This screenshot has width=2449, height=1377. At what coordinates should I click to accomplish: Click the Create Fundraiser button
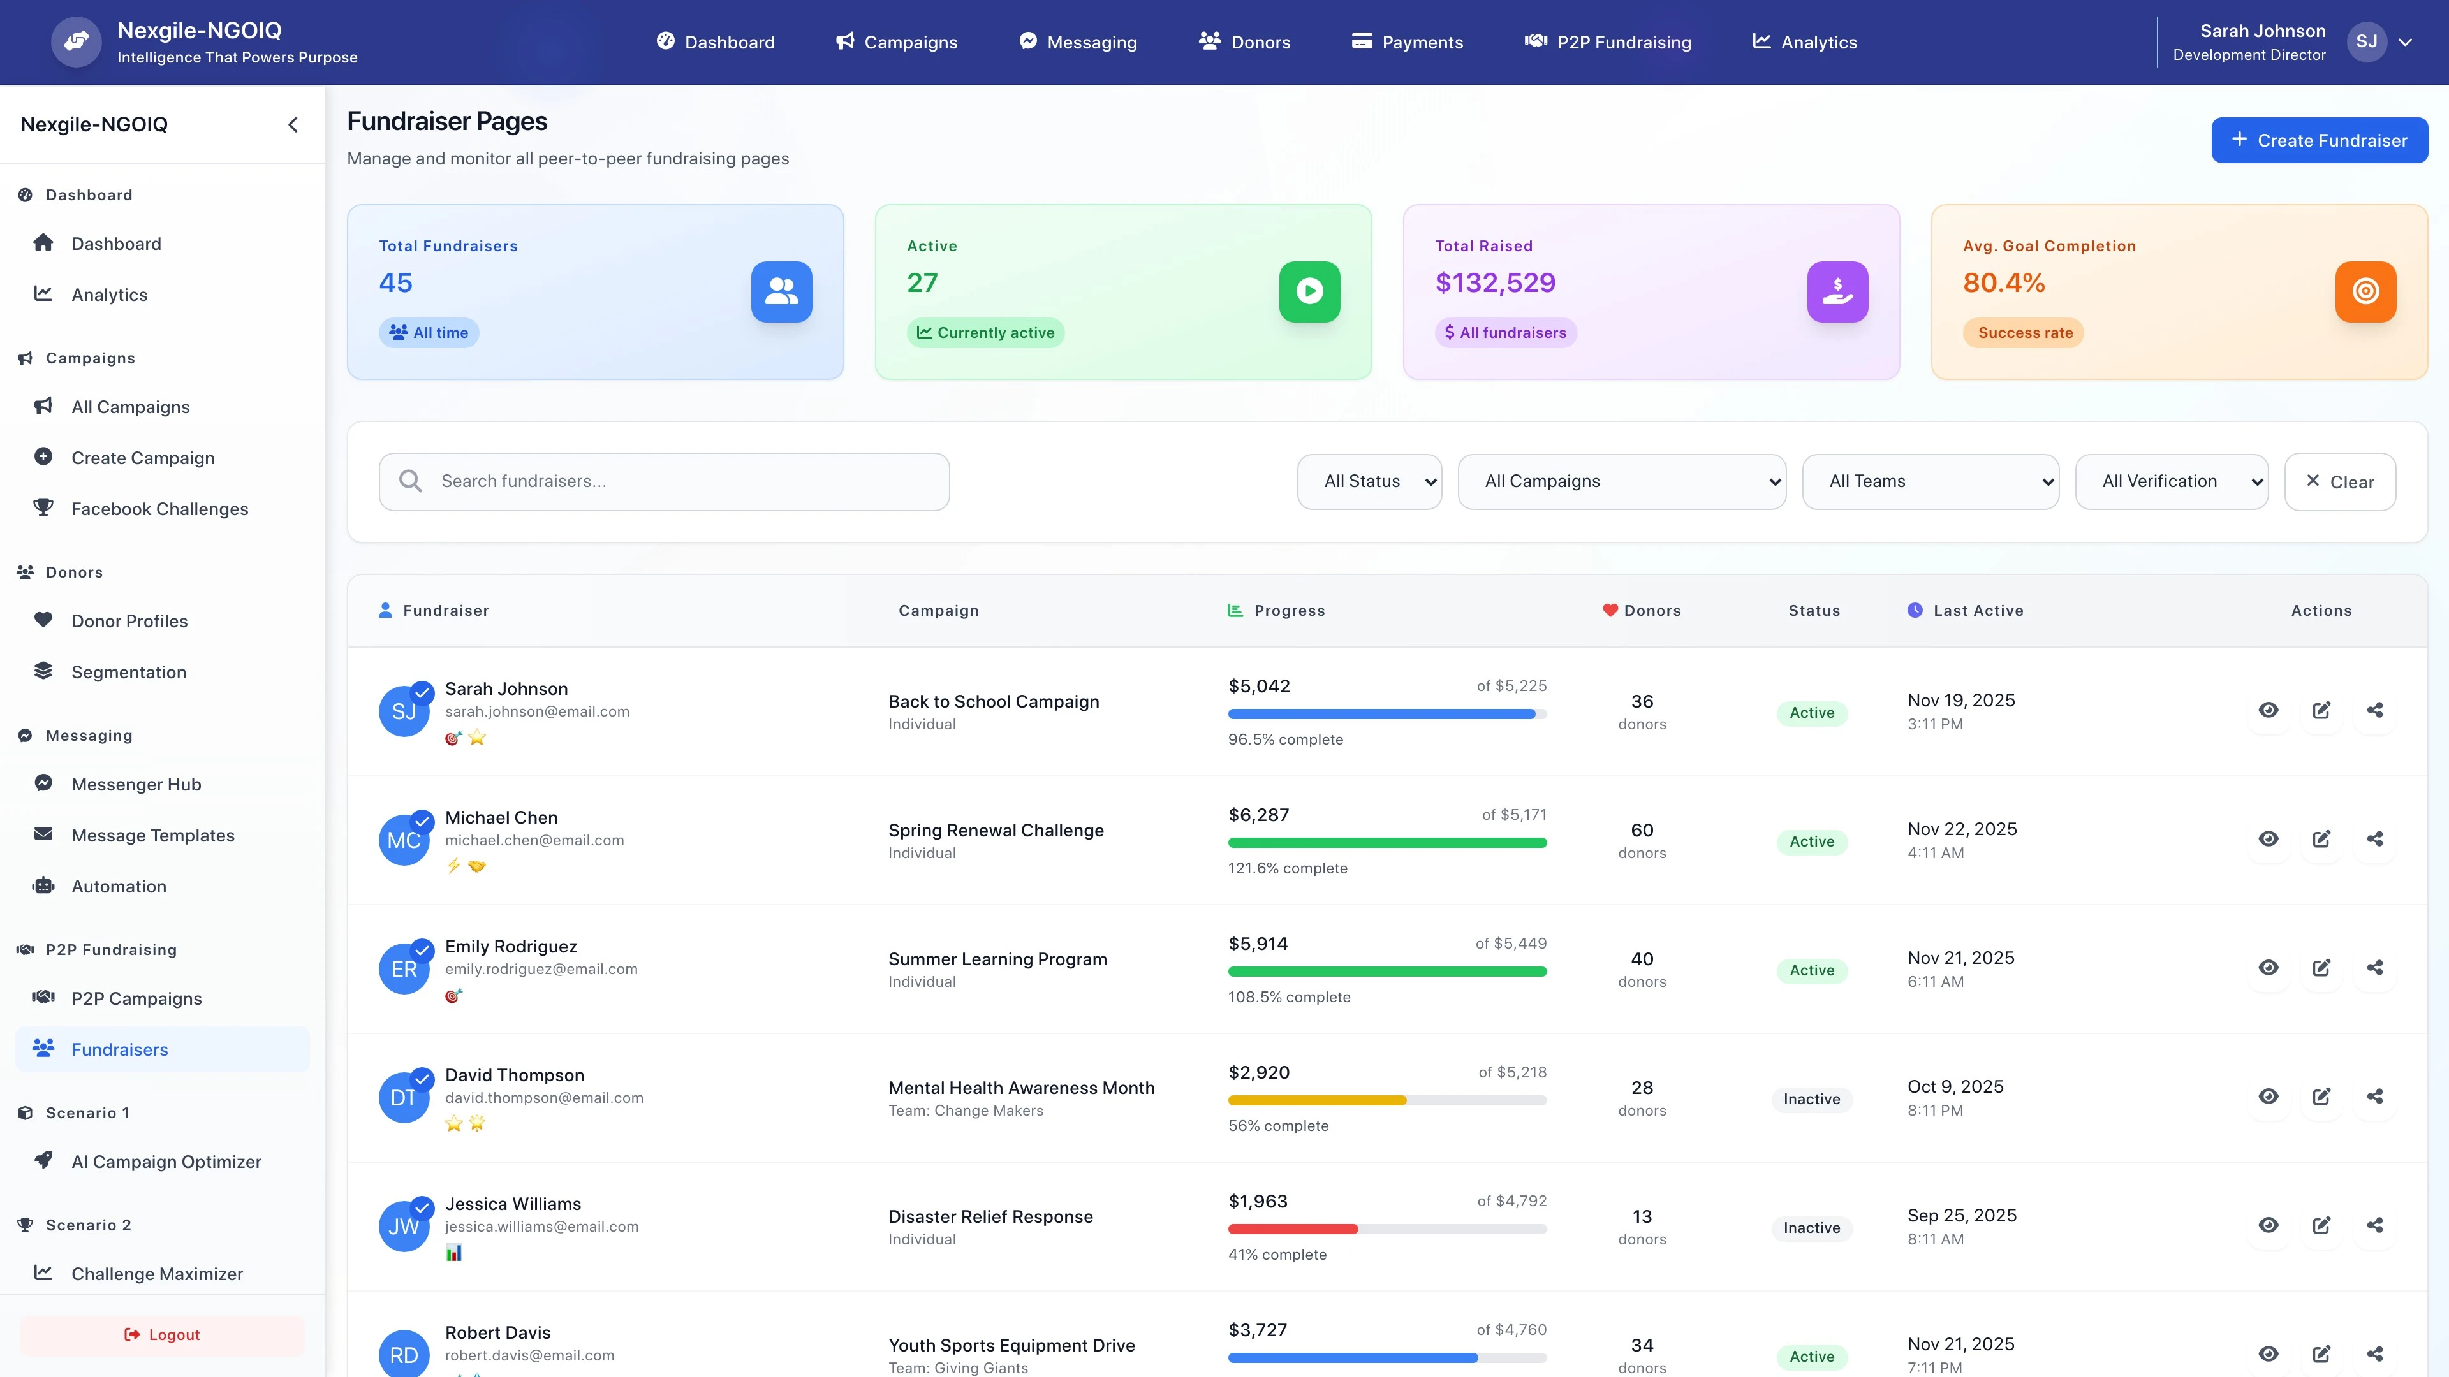click(2320, 140)
